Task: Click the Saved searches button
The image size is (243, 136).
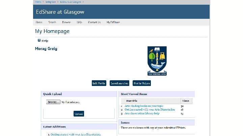Action: point(119,83)
